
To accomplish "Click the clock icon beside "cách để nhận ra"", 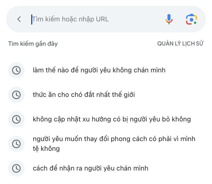I will (16, 168).
